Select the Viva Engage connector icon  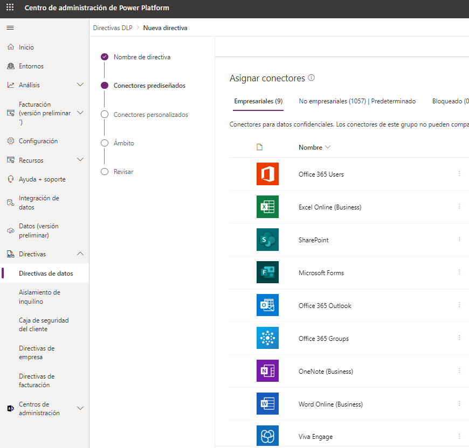point(267,436)
